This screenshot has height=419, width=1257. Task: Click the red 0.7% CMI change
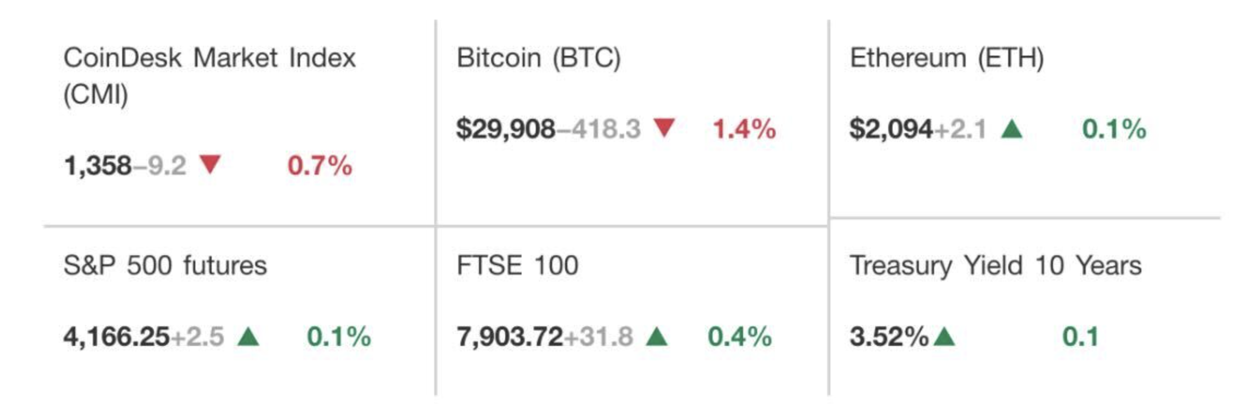(x=320, y=165)
